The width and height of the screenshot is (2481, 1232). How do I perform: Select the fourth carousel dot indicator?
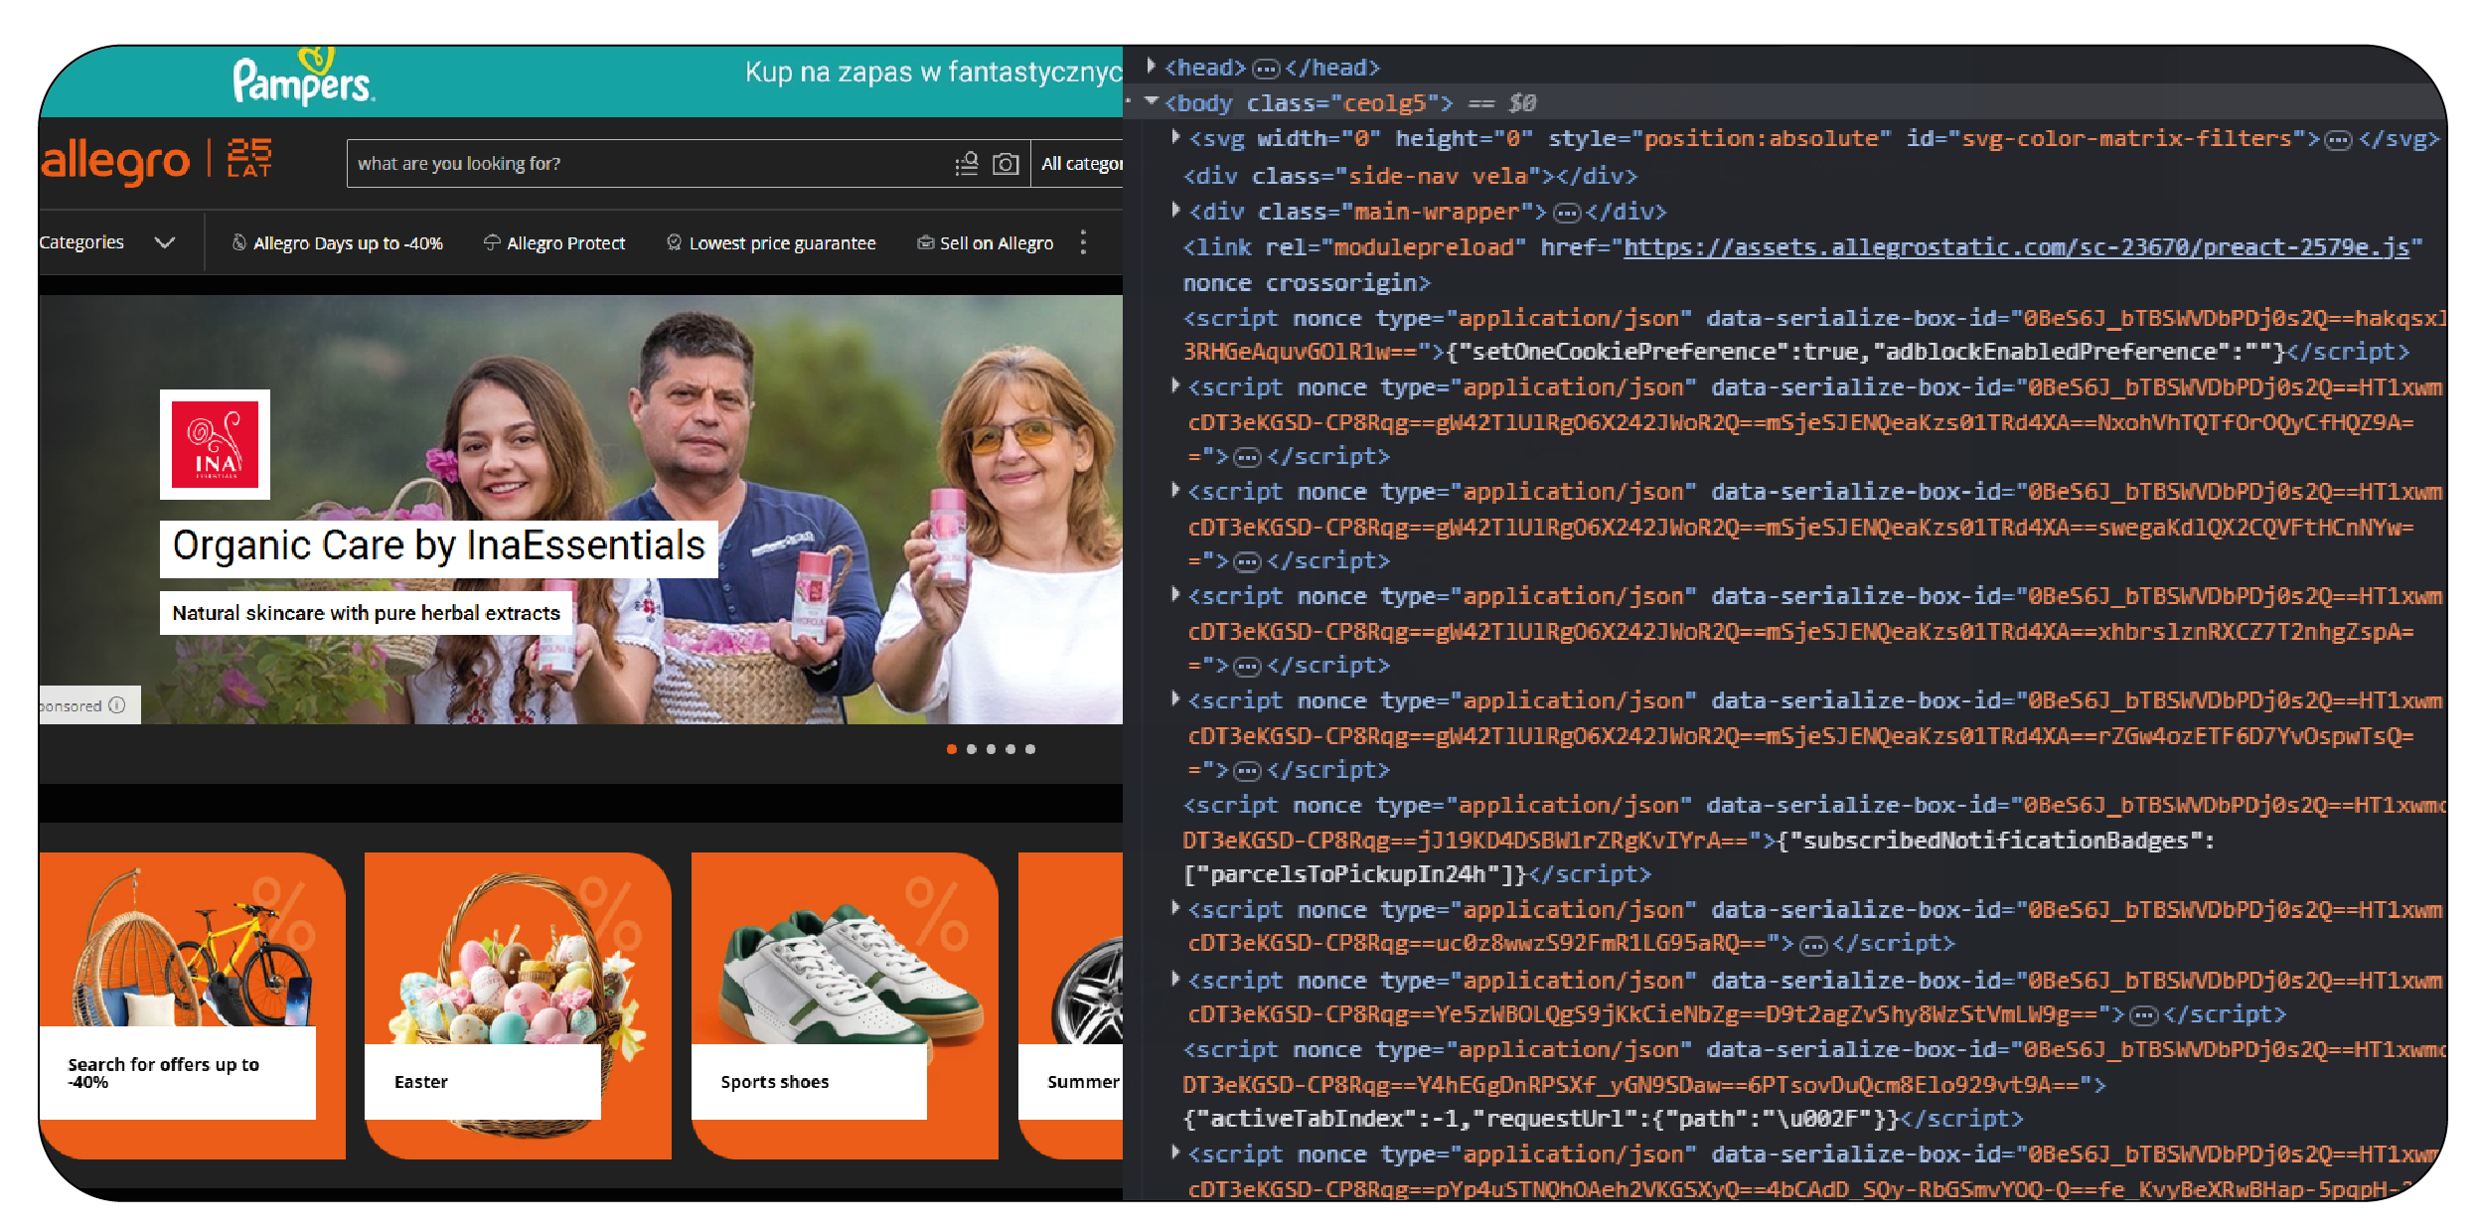coord(1010,749)
